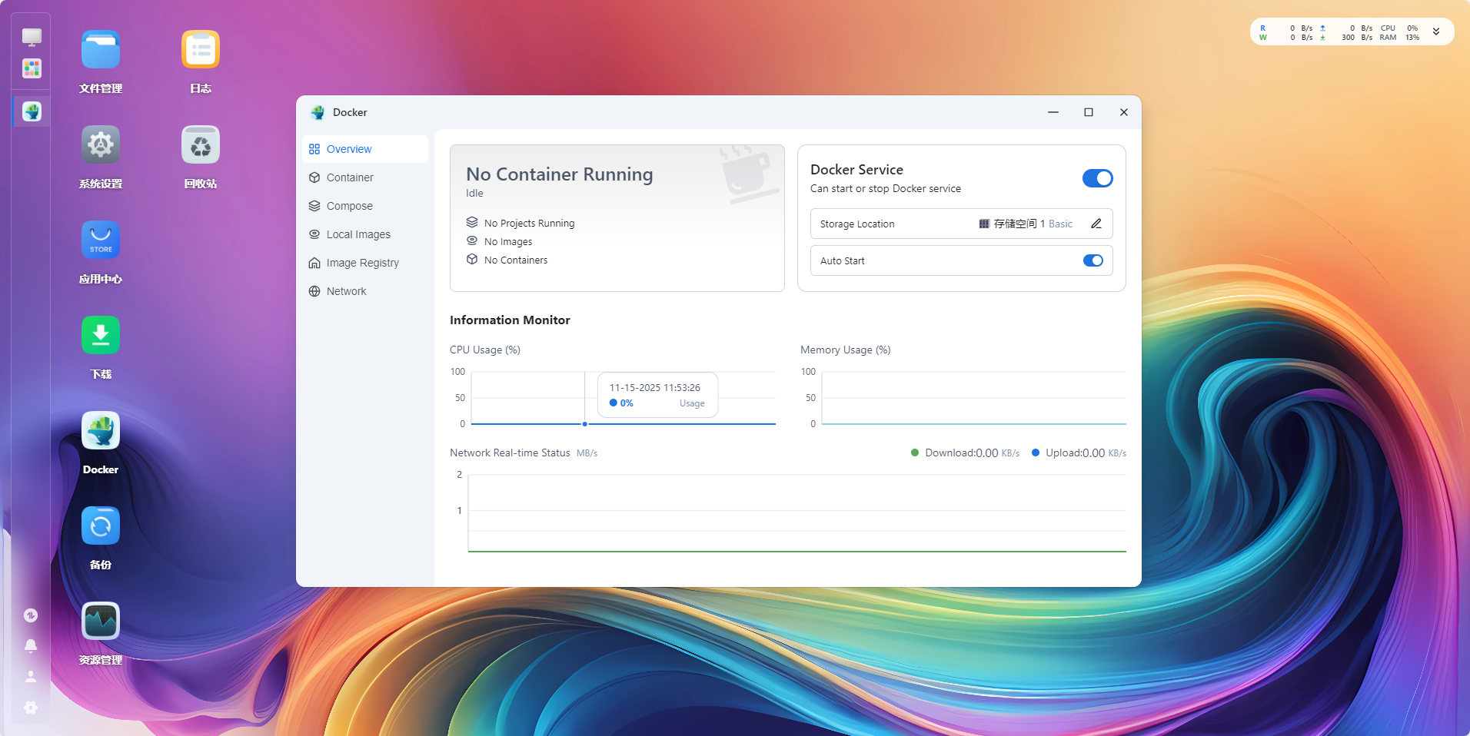Disable the Auto Start switch

pos(1093,260)
